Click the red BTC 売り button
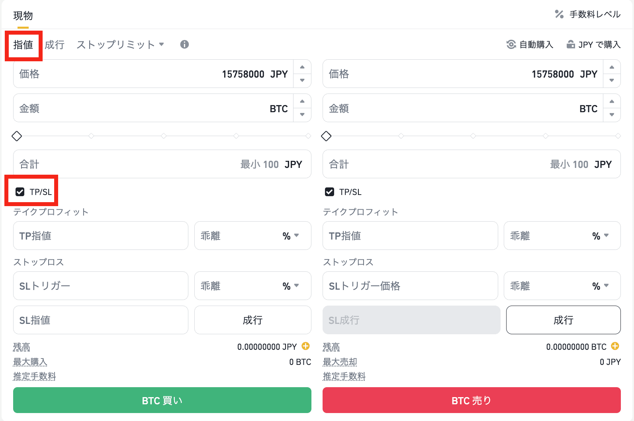This screenshot has height=421, width=634. (x=471, y=400)
